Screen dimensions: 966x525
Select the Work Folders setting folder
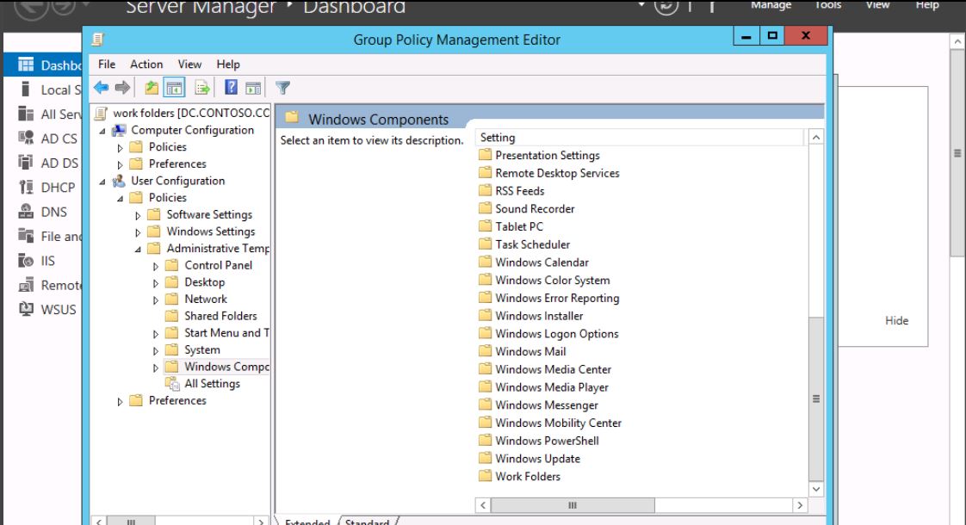point(520,476)
